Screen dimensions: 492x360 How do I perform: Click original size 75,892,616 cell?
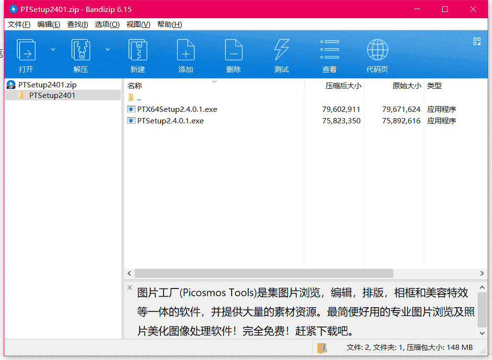click(x=401, y=120)
